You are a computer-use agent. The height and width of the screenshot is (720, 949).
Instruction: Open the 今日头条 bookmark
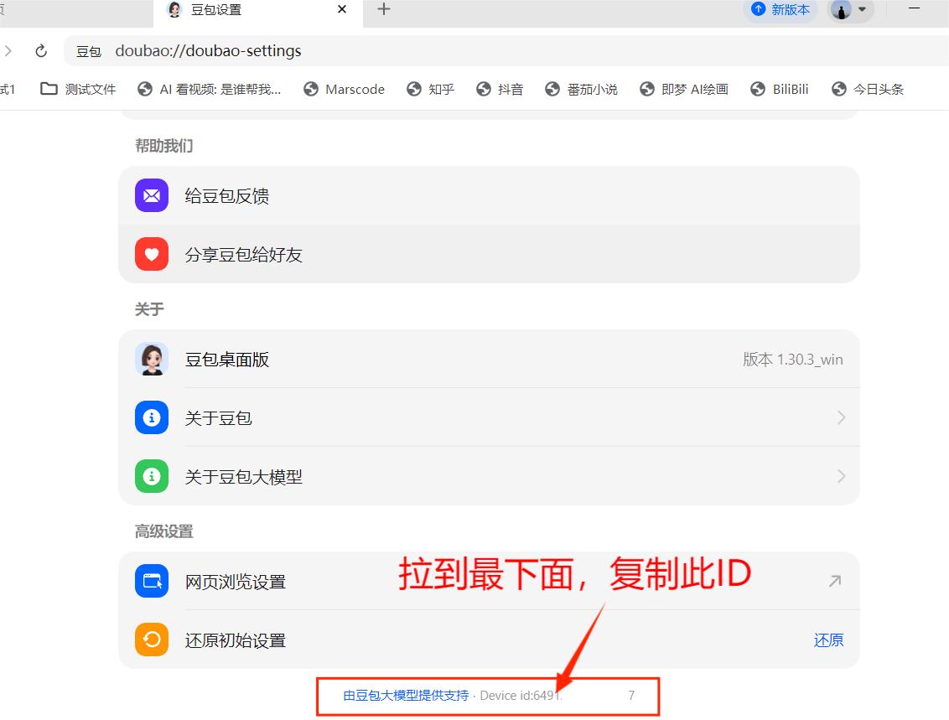tap(868, 89)
